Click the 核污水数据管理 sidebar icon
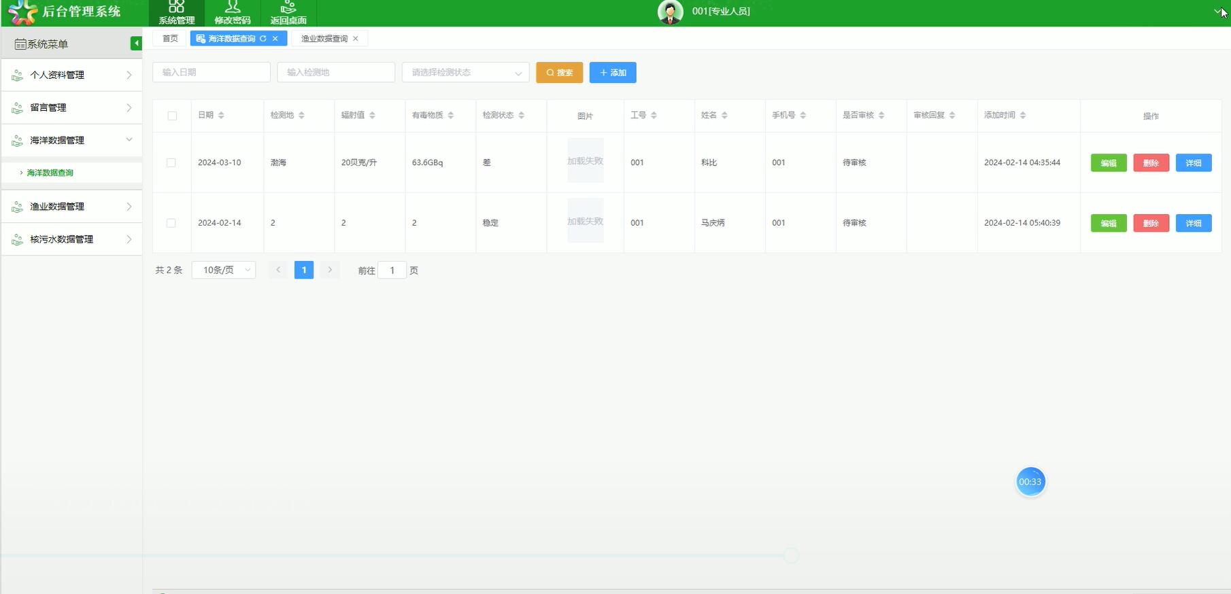1231x594 pixels. [x=18, y=239]
